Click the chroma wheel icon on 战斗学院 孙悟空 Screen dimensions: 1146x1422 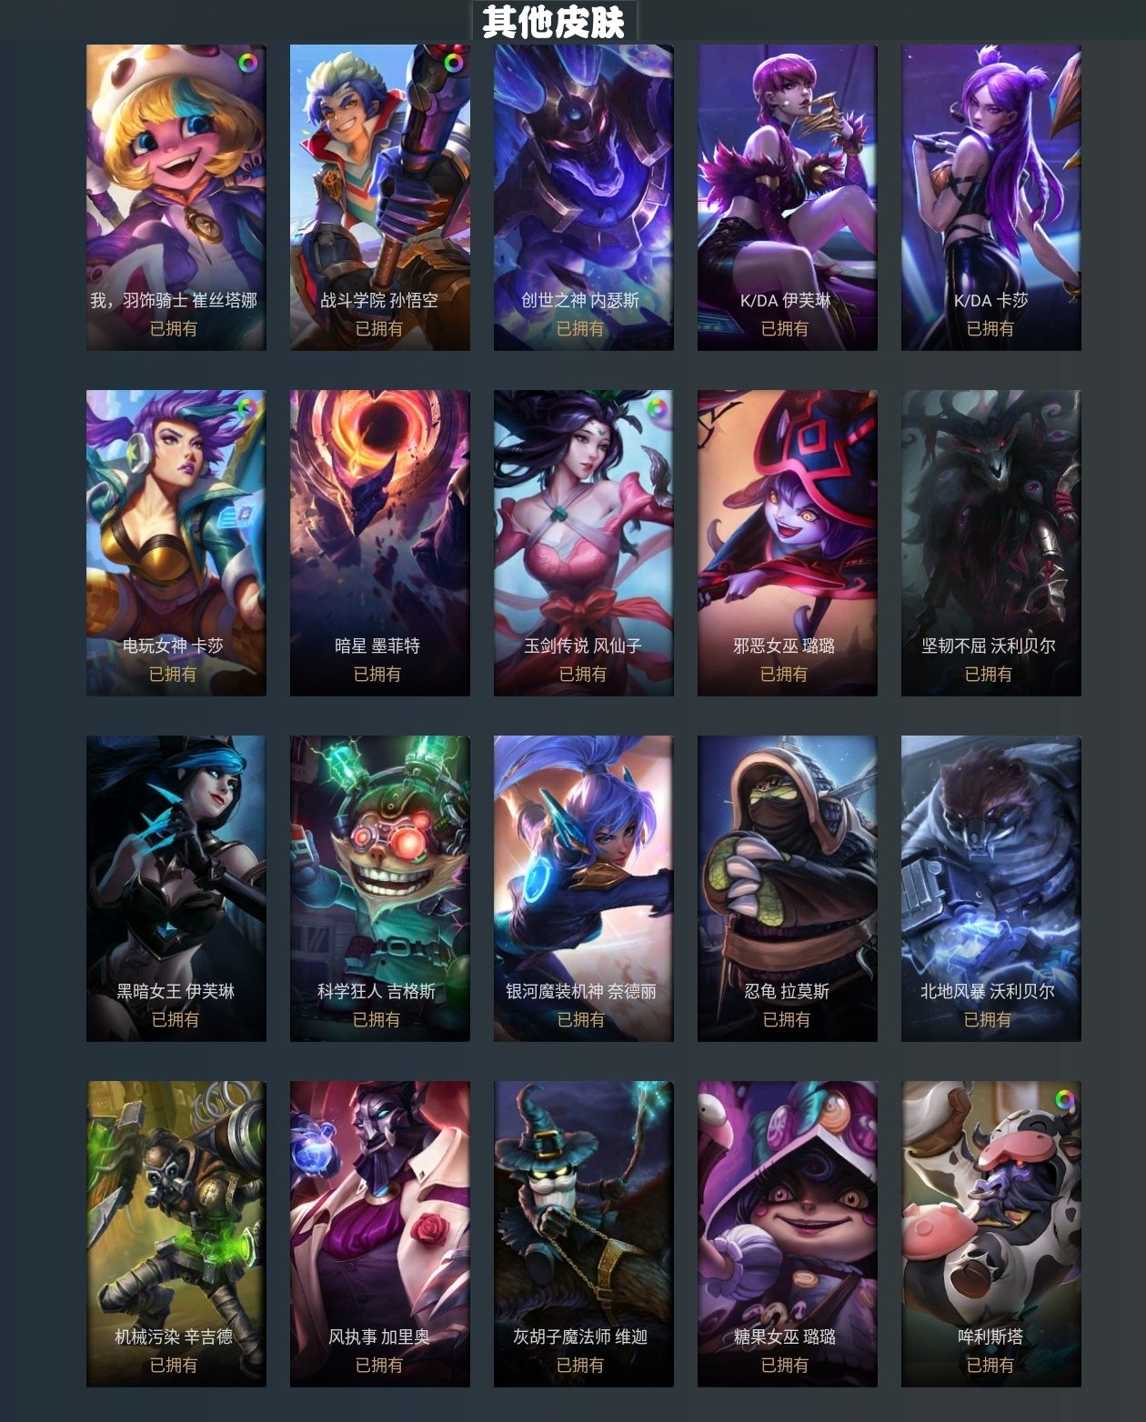click(452, 63)
